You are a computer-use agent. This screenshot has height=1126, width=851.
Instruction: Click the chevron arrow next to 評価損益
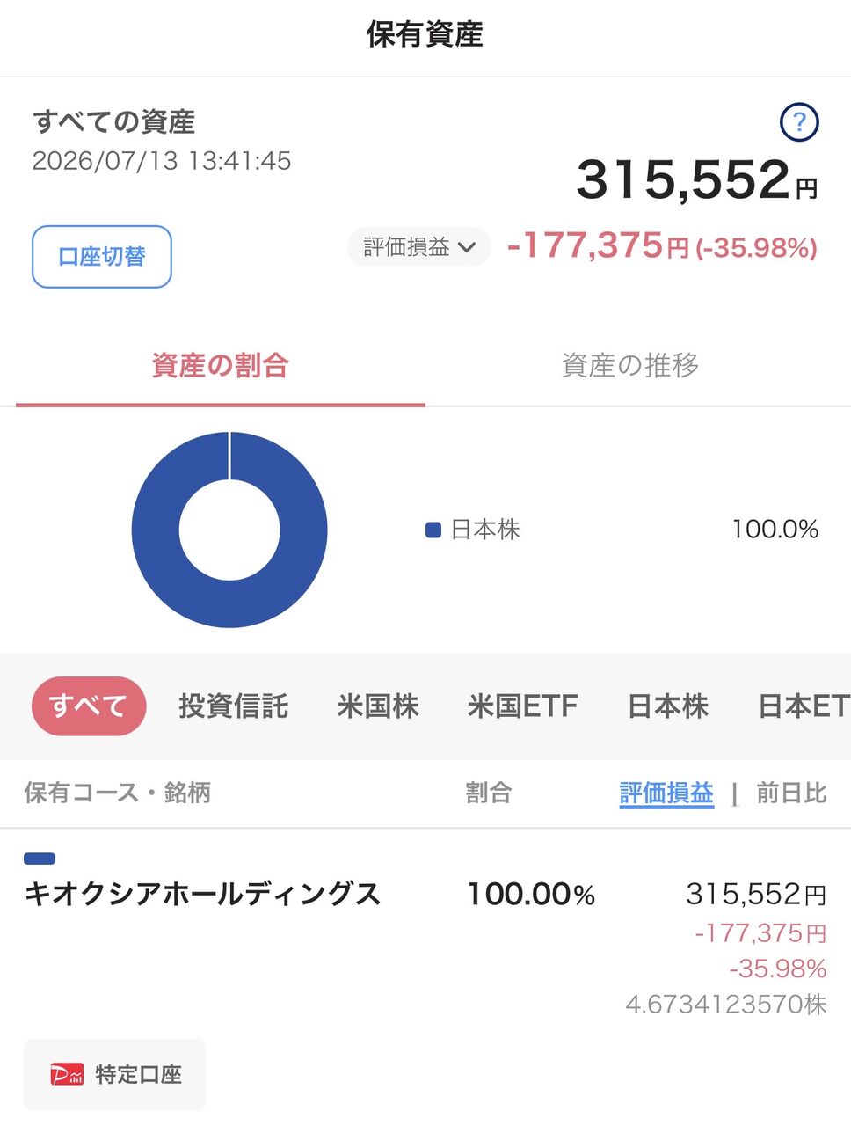tap(468, 248)
